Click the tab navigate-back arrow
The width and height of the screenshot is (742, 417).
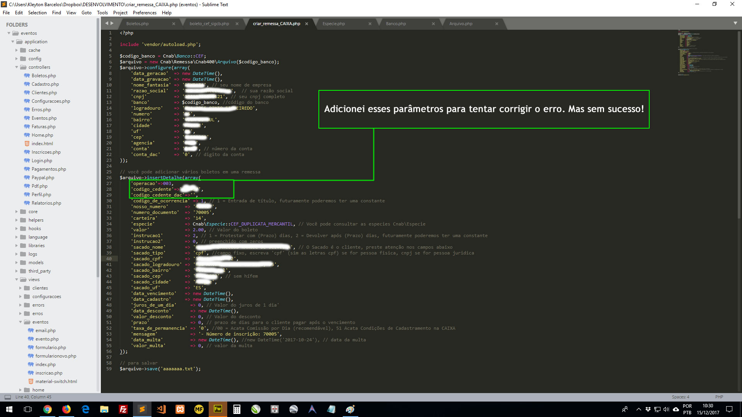pyautogui.click(x=107, y=23)
